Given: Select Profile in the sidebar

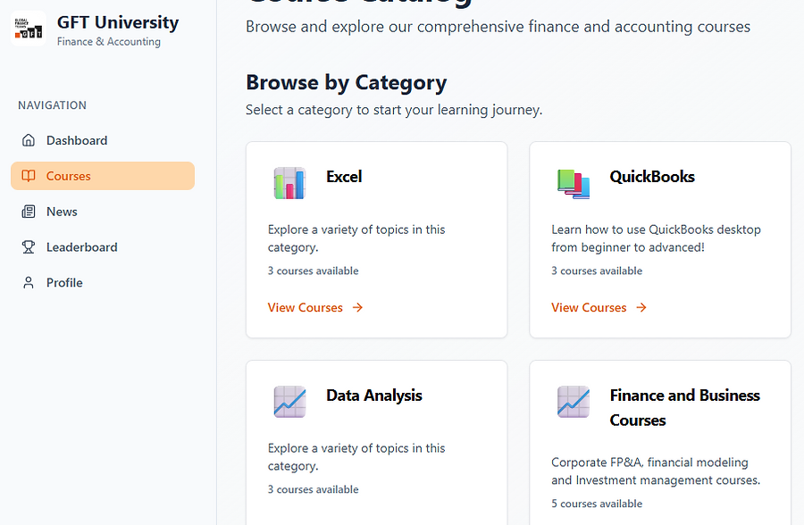Looking at the screenshot, I should (103, 282).
